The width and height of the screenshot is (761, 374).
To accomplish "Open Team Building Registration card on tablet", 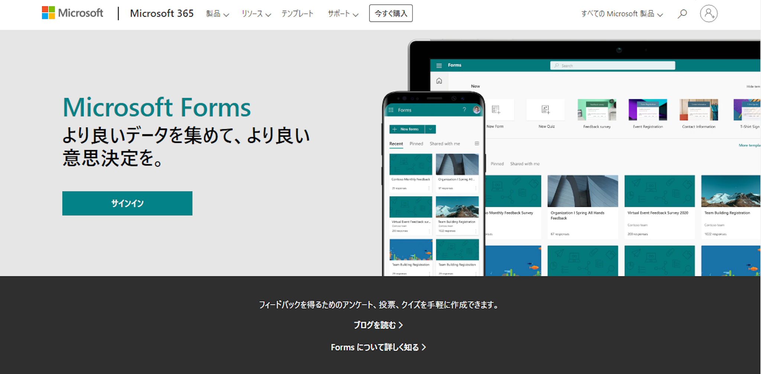I will tap(731, 206).
